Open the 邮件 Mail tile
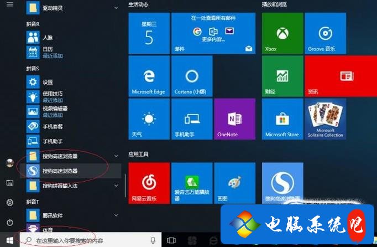The width and height of the screenshot is (377, 247). [x=213, y=33]
